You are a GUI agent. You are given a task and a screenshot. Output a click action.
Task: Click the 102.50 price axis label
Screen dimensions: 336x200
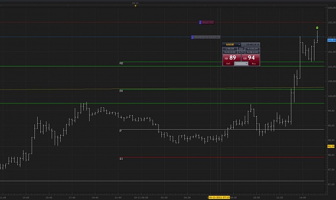(x=332, y=23)
